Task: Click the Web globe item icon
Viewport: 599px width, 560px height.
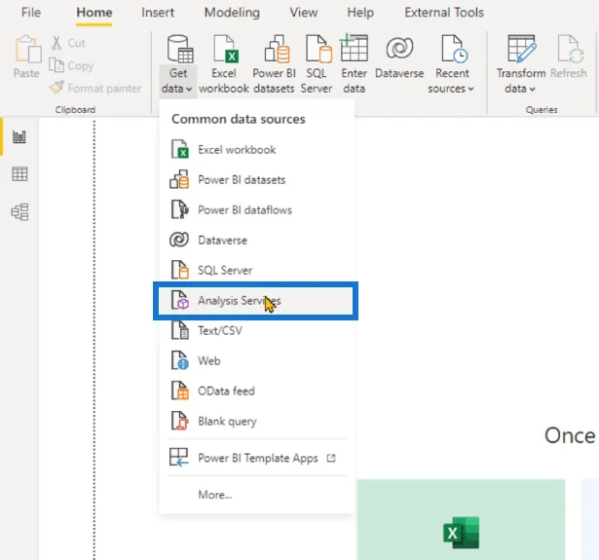Action: (179, 360)
